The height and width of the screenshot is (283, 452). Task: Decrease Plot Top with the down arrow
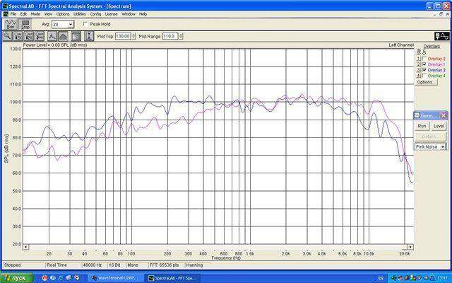point(133,37)
